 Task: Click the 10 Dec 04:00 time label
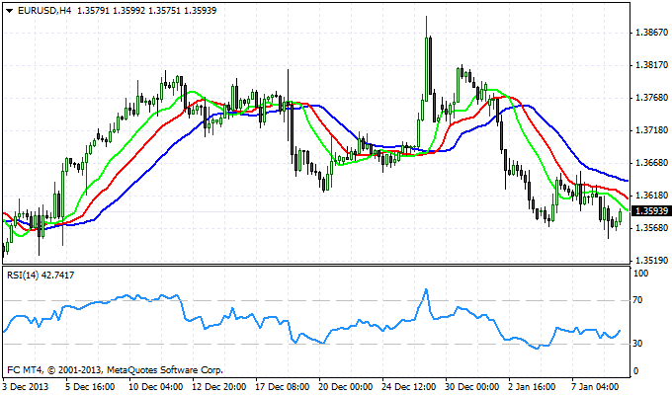pos(156,387)
